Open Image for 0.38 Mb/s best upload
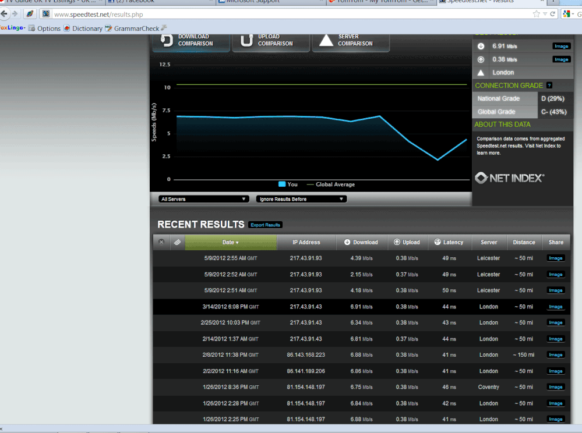This screenshot has width=582, height=433. 561,60
